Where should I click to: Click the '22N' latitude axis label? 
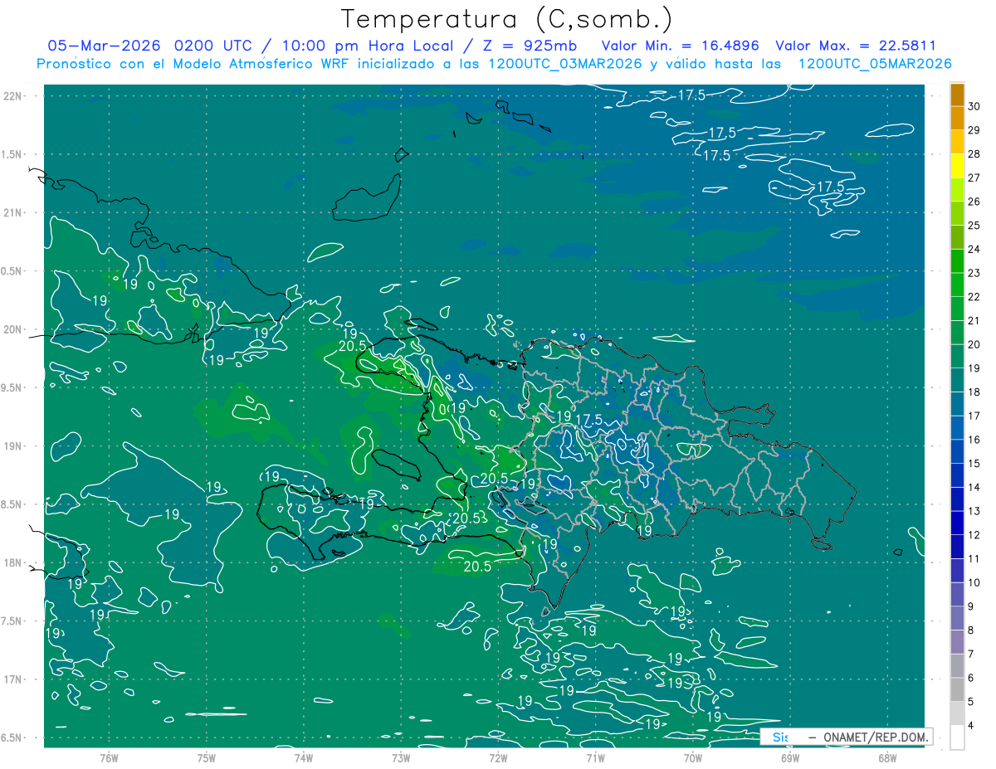[13, 95]
